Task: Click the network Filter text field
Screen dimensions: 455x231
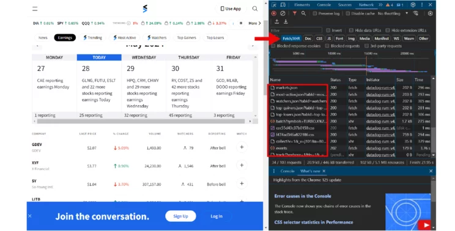Action: (296, 30)
